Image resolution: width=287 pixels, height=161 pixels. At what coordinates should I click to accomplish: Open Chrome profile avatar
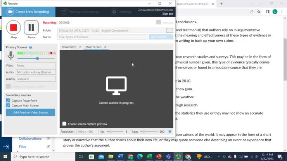pyautogui.click(x=275, y=12)
